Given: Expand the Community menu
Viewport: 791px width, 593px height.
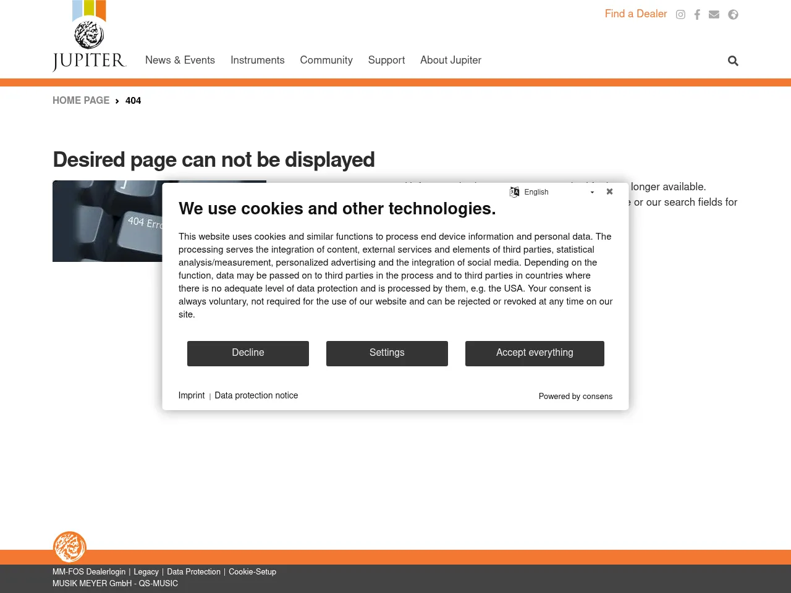Looking at the screenshot, I should tap(326, 60).
